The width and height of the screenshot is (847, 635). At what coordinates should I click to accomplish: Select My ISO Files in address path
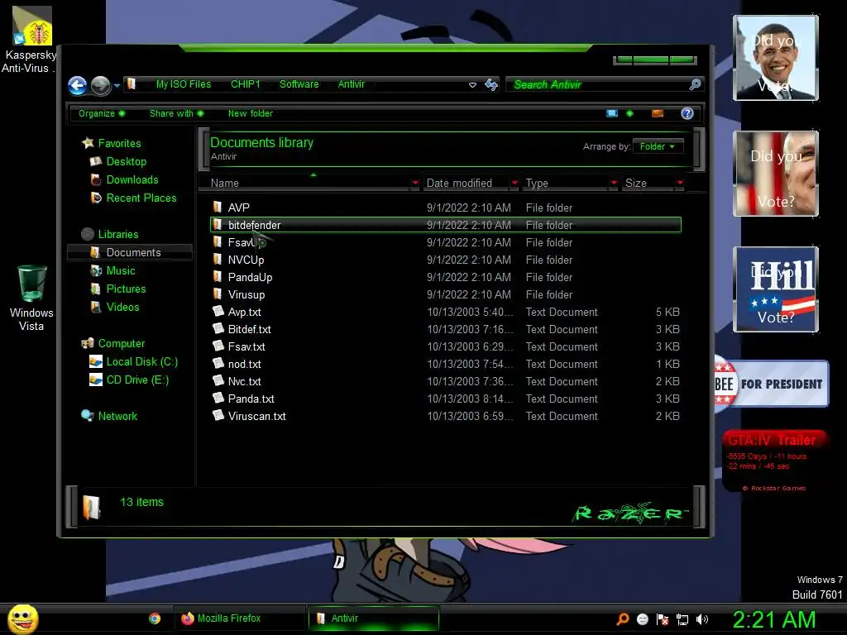click(184, 84)
